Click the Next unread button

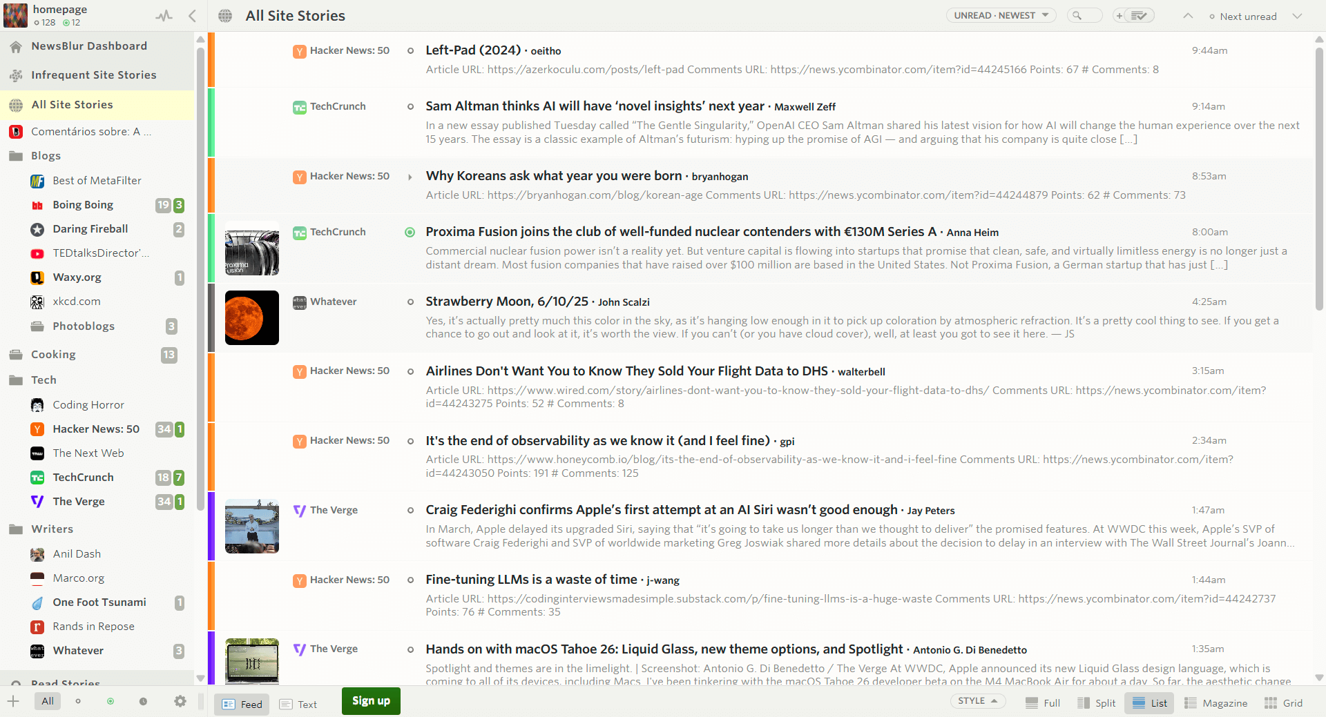[1242, 17]
